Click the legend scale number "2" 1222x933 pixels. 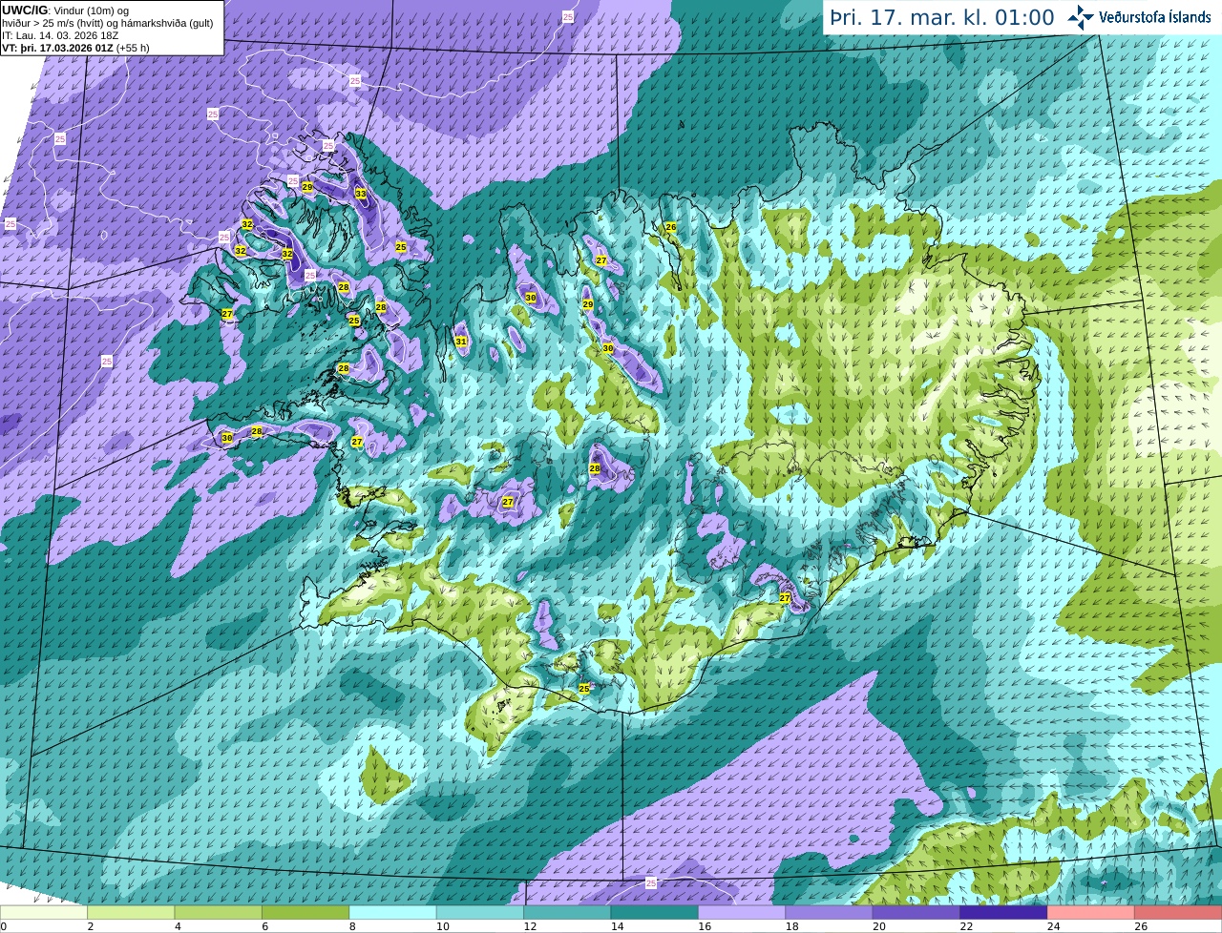click(91, 926)
